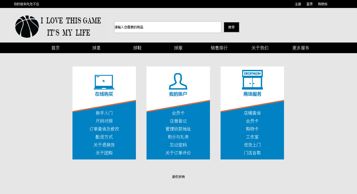Select 销售排行 in the navigation bar
The image size is (357, 194).
219,48
